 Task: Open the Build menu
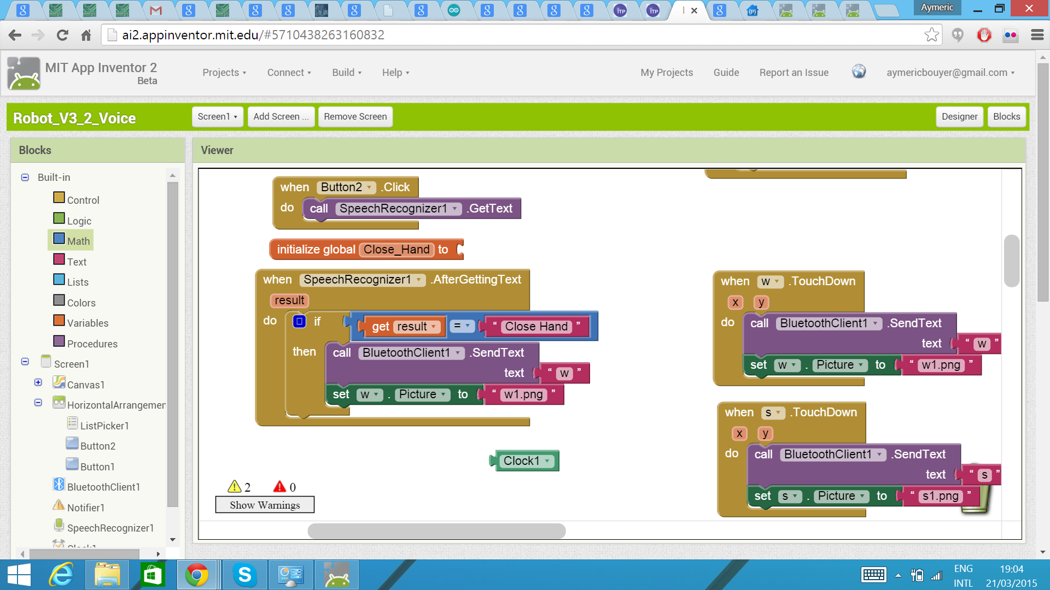tap(347, 73)
